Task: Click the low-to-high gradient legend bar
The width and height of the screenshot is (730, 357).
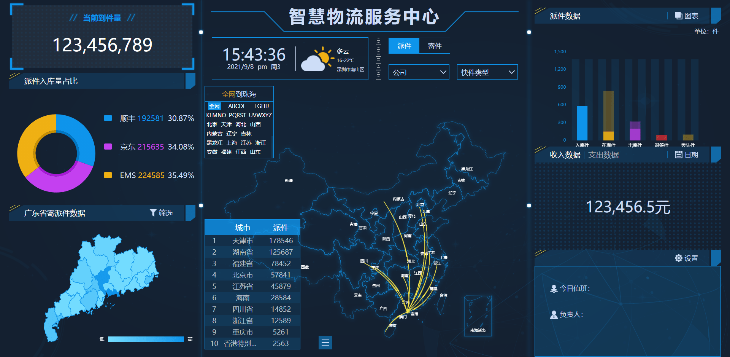Action: pos(146,339)
